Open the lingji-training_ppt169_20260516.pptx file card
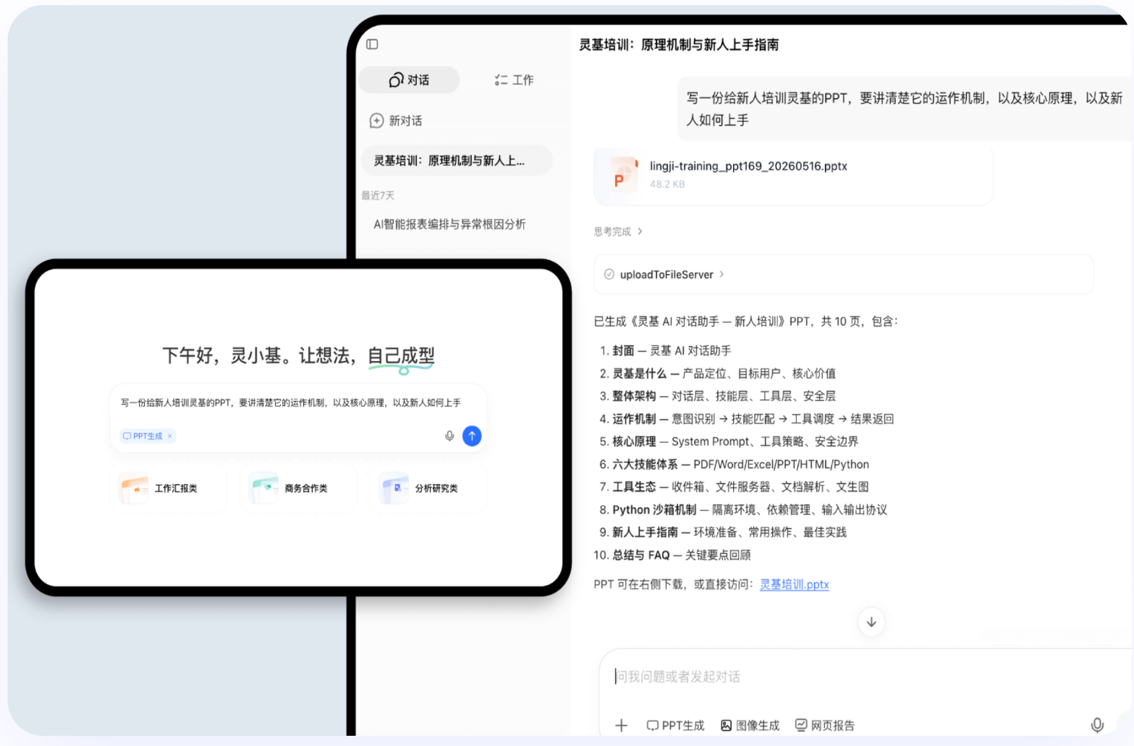Image resolution: width=1134 pixels, height=746 pixels. 793,176
